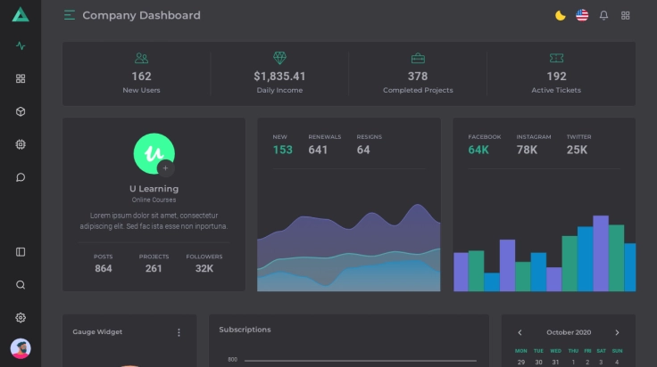Viewport: 657px width, 367px height.
Task: Open the top-right apps grid menu
Action: pos(626,15)
